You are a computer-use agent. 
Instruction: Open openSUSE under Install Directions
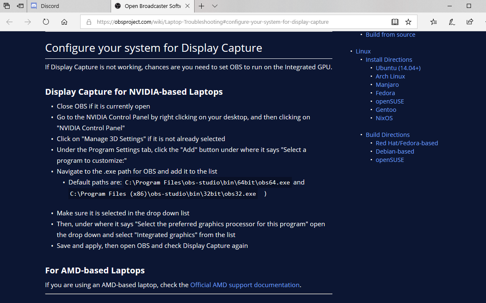click(x=390, y=101)
